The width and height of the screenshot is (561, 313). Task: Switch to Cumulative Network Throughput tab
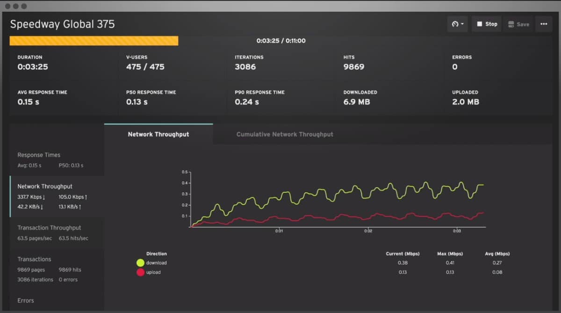point(285,134)
